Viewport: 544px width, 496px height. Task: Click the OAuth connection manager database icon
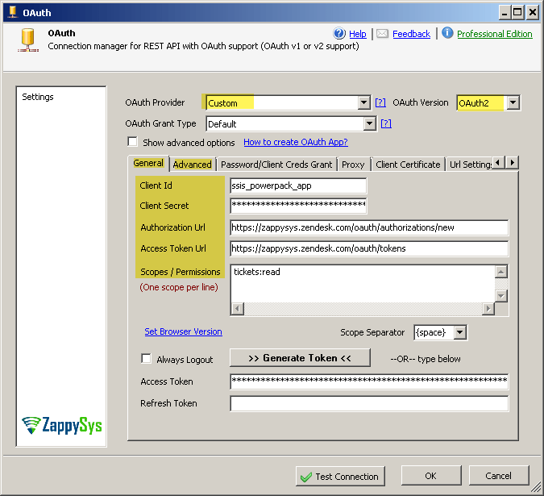click(27, 40)
